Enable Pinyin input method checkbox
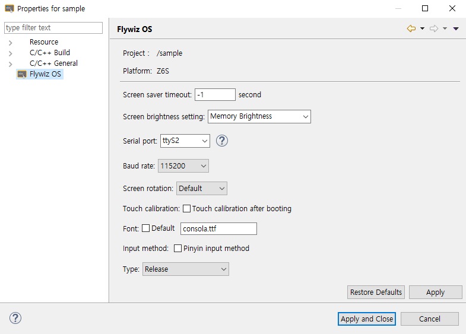466x334 pixels. [177, 248]
